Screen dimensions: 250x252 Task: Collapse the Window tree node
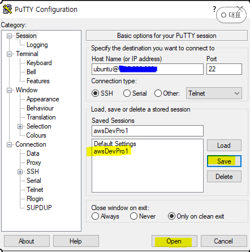pyautogui.click(x=9, y=90)
